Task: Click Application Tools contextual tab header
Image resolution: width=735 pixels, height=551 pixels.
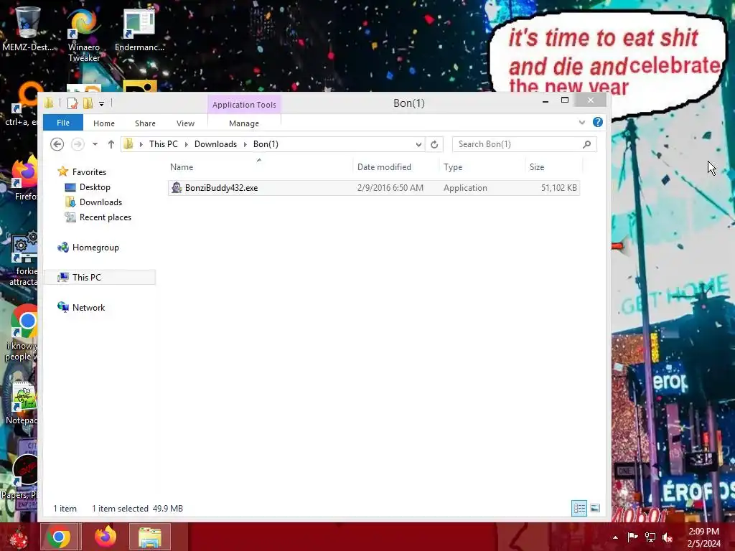Action: click(x=244, y=105)
